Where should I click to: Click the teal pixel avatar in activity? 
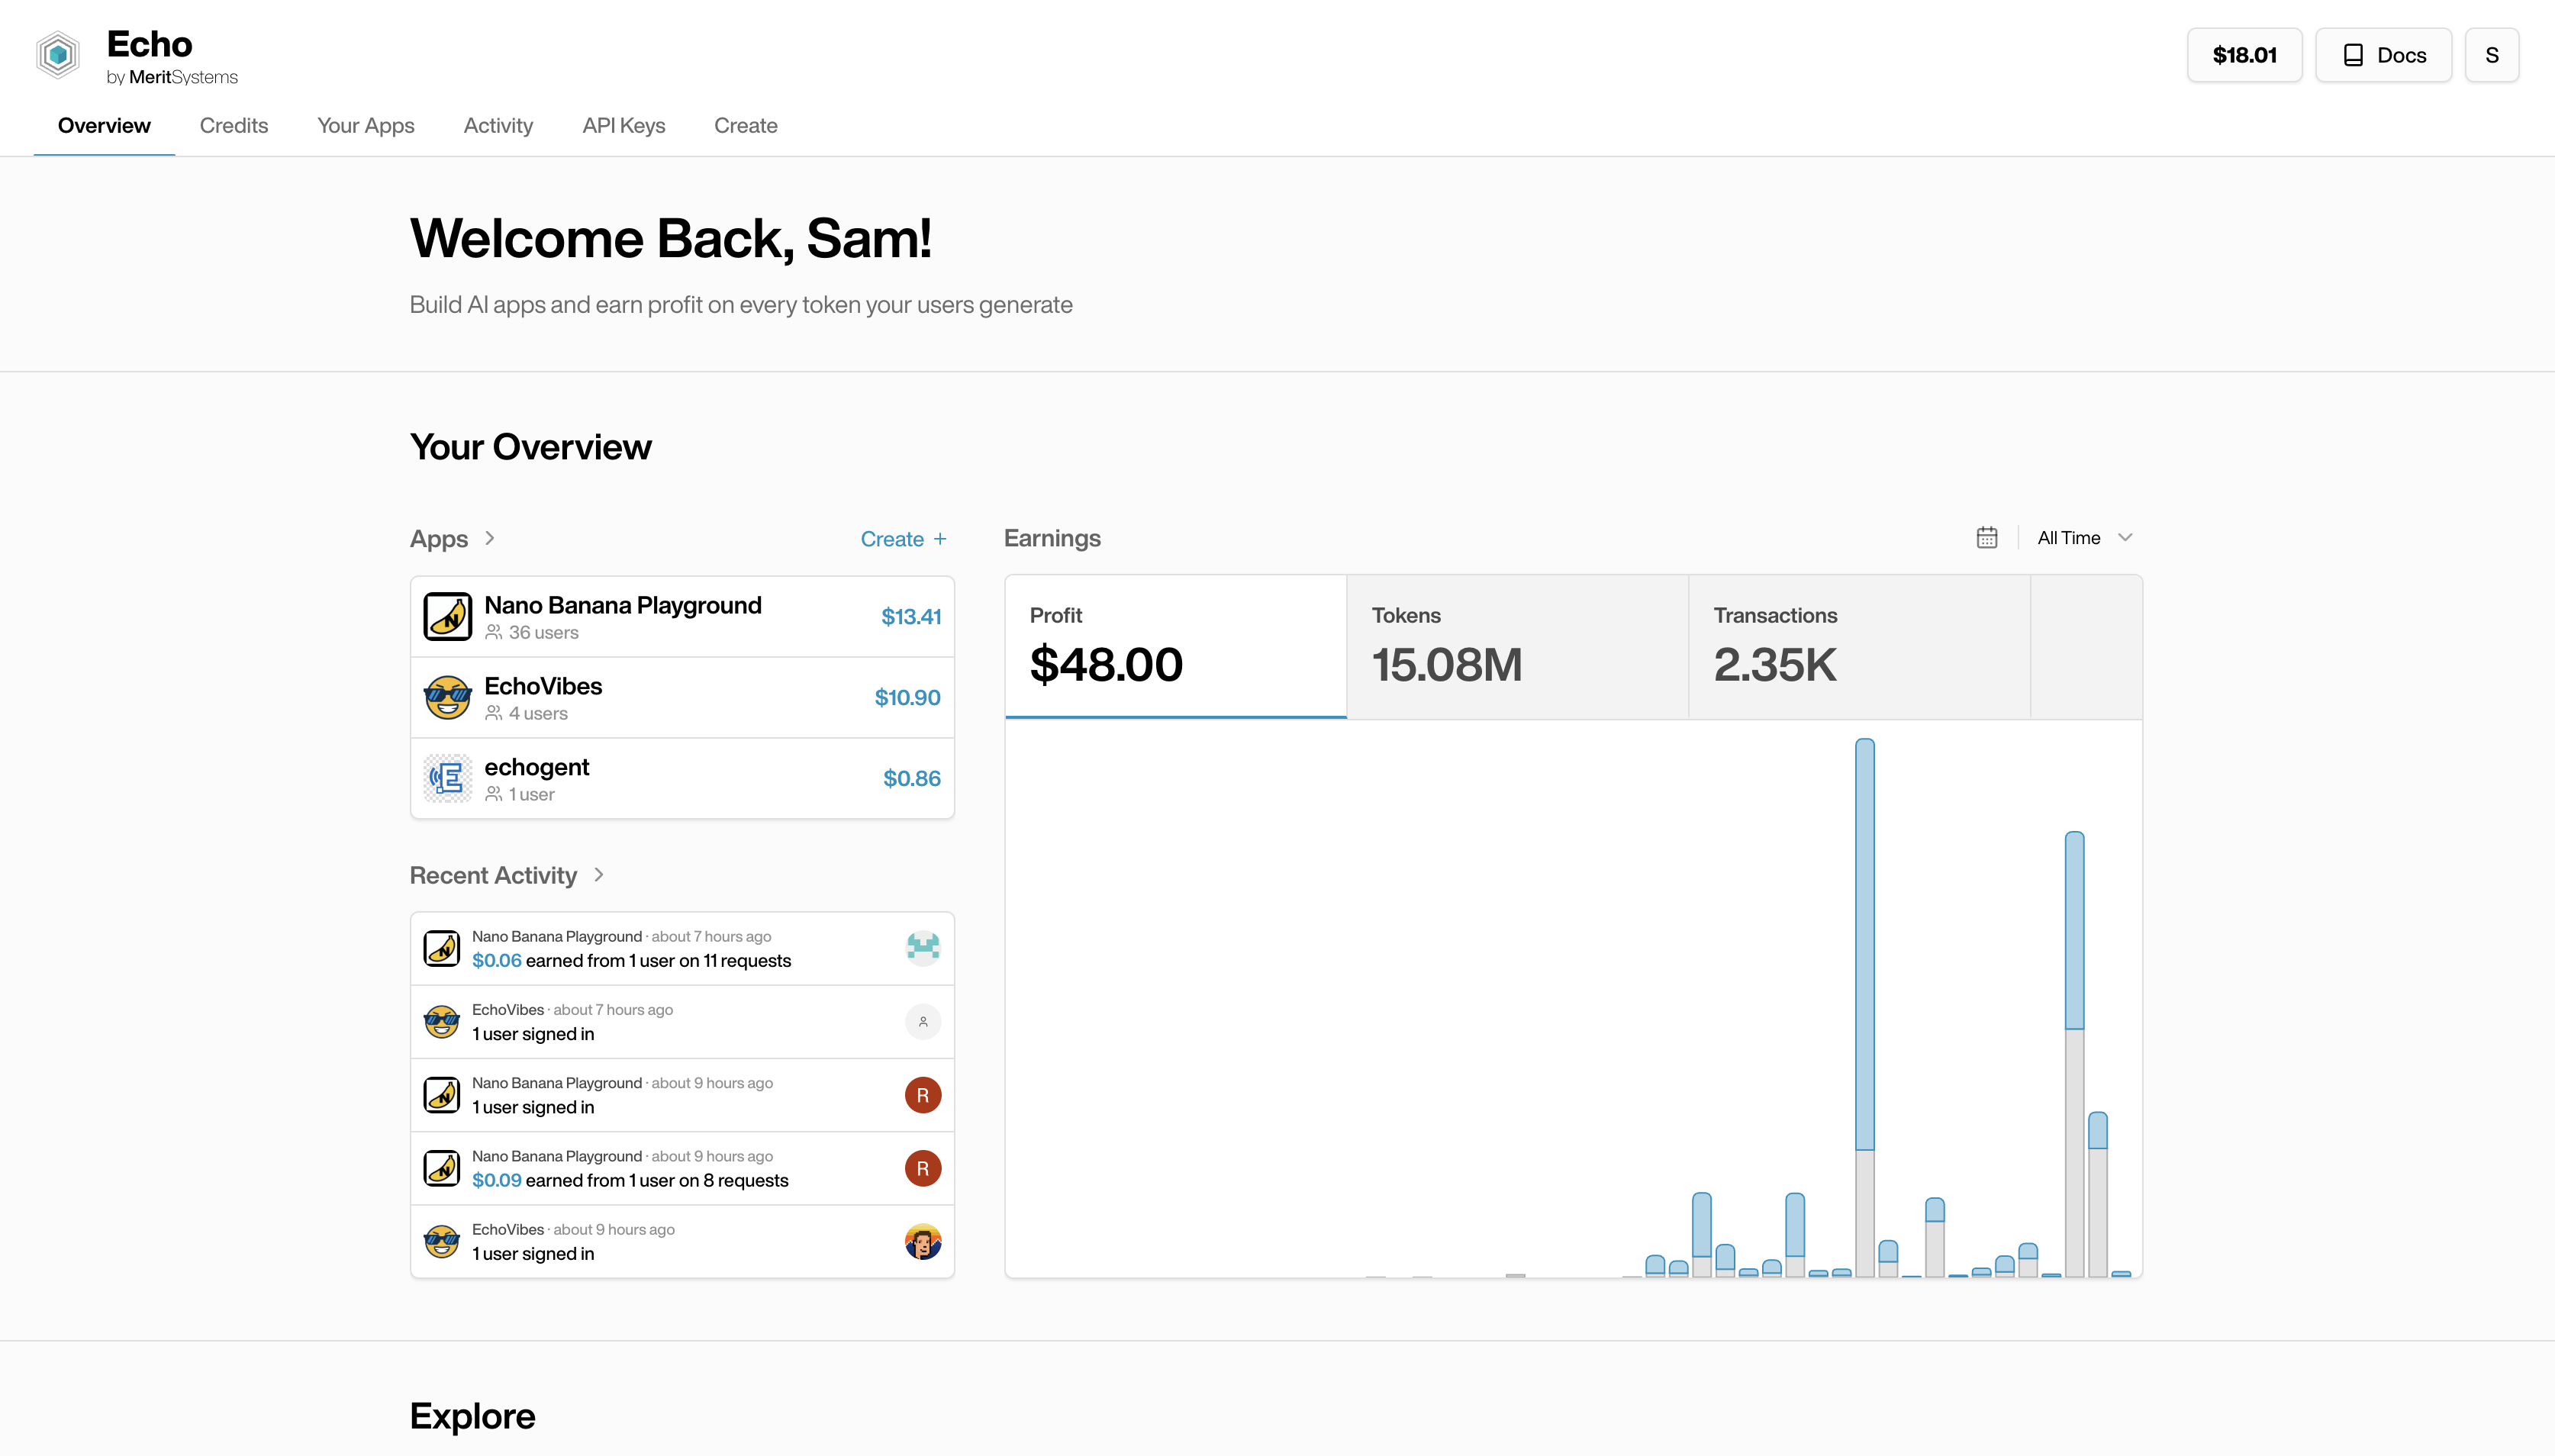click(x=922, y=947)
